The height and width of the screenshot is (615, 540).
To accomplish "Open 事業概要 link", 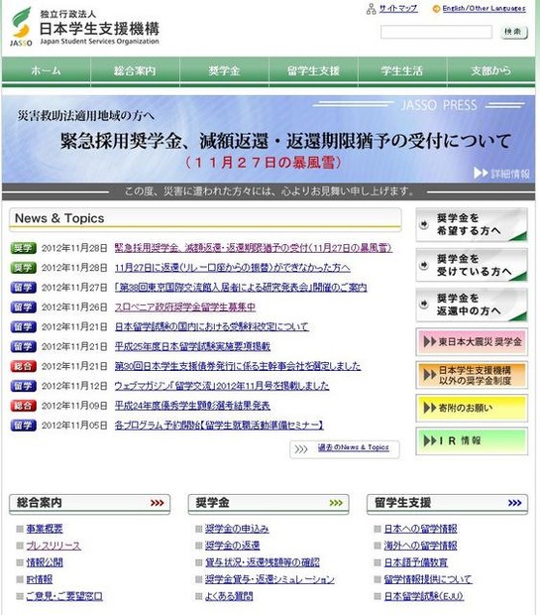I will 45,529.
